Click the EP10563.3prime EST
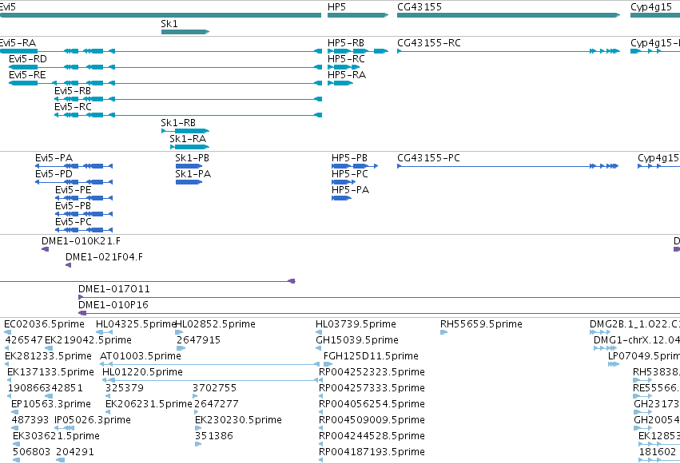 [x=14, y=412]
